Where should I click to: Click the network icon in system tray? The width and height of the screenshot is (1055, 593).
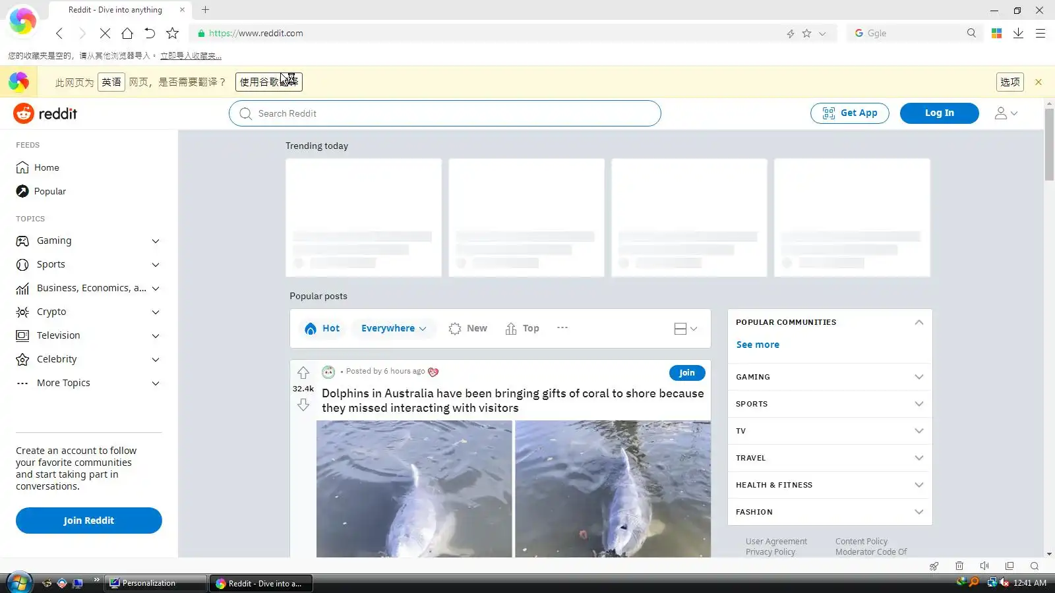(992, 582)
